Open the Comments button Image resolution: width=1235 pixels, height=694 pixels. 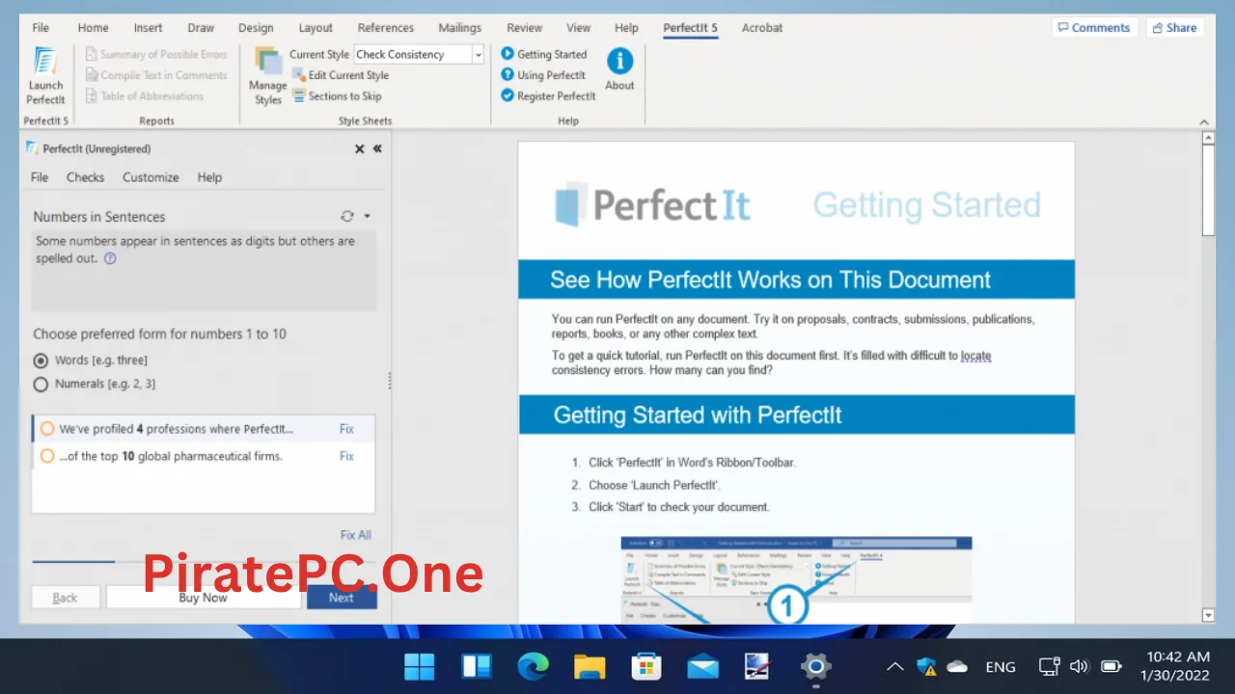tap(1094, 28)
